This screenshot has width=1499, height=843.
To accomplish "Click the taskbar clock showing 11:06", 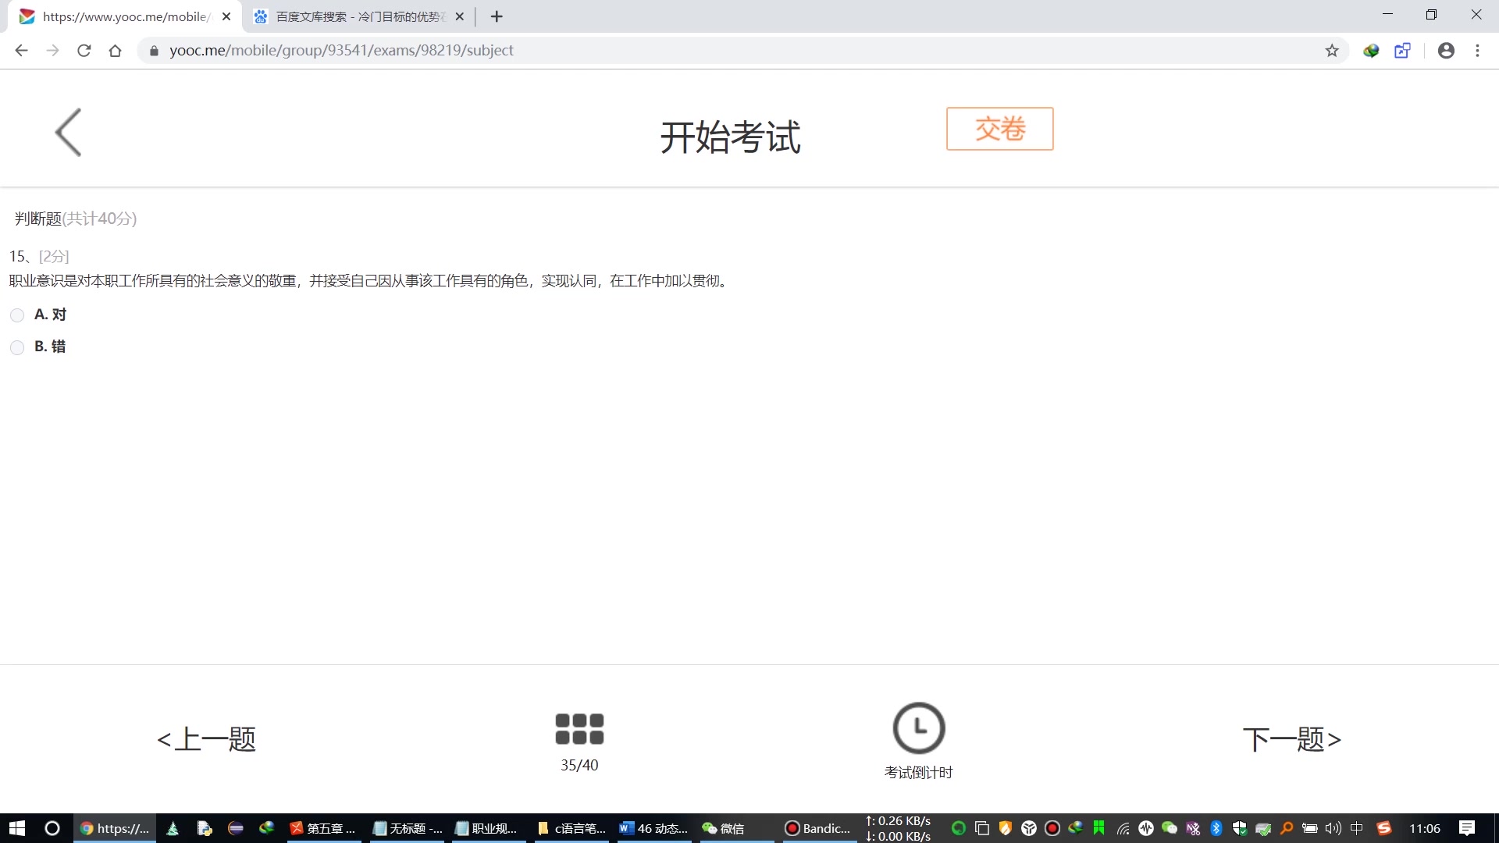I will click(1425, 828).
